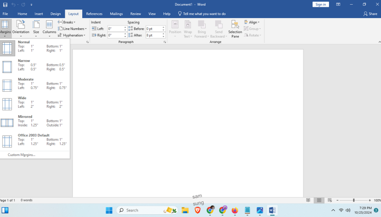
Task: Open Brave browser from taskbar
Action: [198, 210]
